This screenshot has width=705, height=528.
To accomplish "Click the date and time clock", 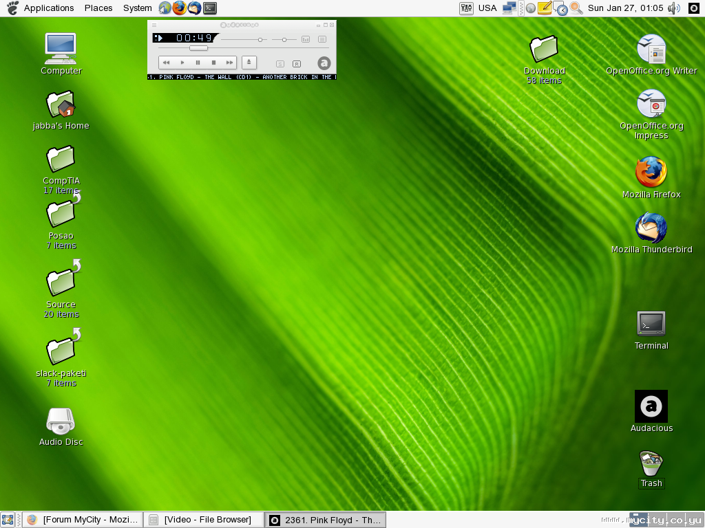I will point(625,8).
